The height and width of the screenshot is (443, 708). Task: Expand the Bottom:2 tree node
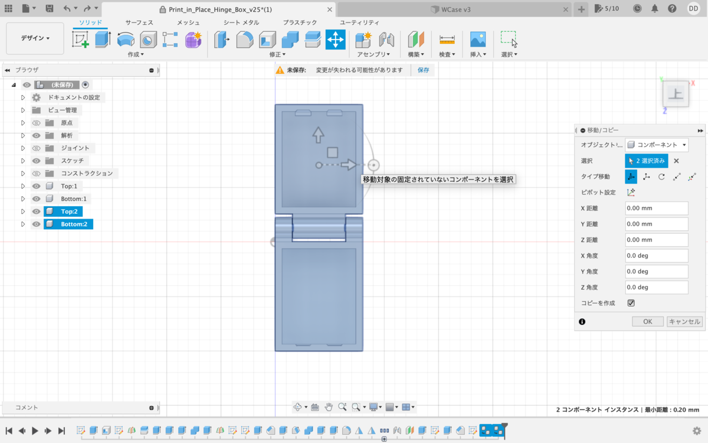pos(24,224)
